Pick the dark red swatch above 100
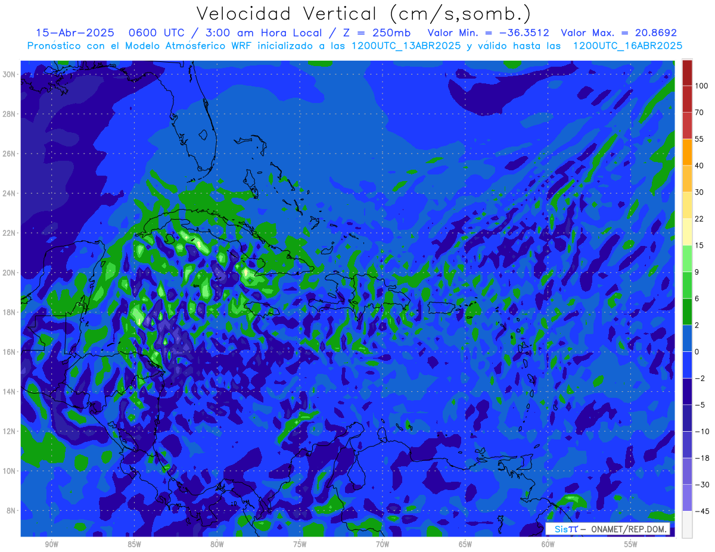Screen dimensions: 715x552 pyautogui.click(x=687, y=73)
